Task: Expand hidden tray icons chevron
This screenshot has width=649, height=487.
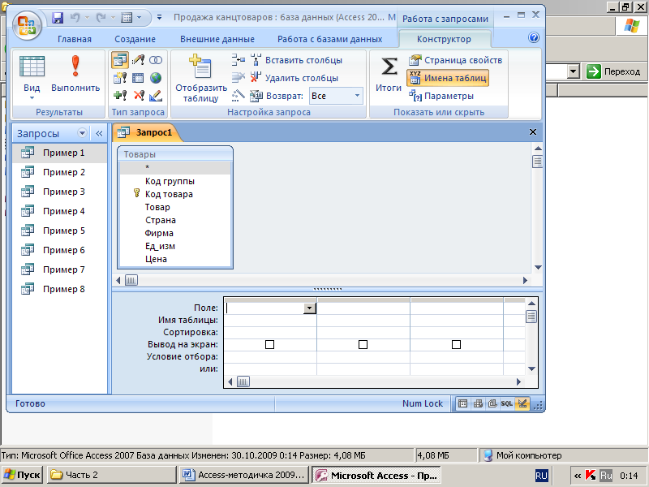Action: 578,476
